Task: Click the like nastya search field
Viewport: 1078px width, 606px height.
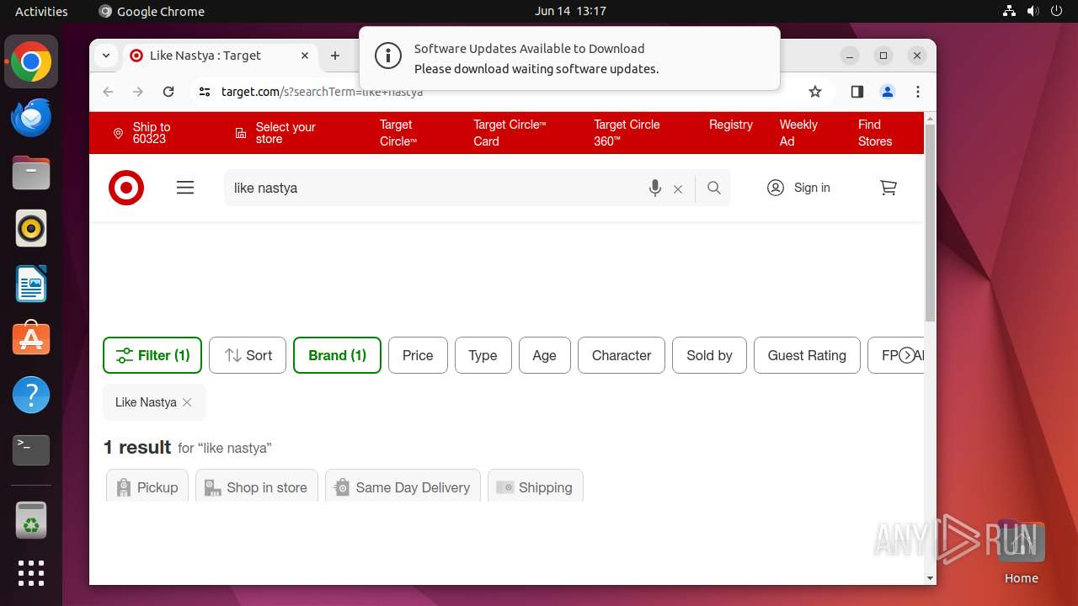Action: [x=434, y=188]
